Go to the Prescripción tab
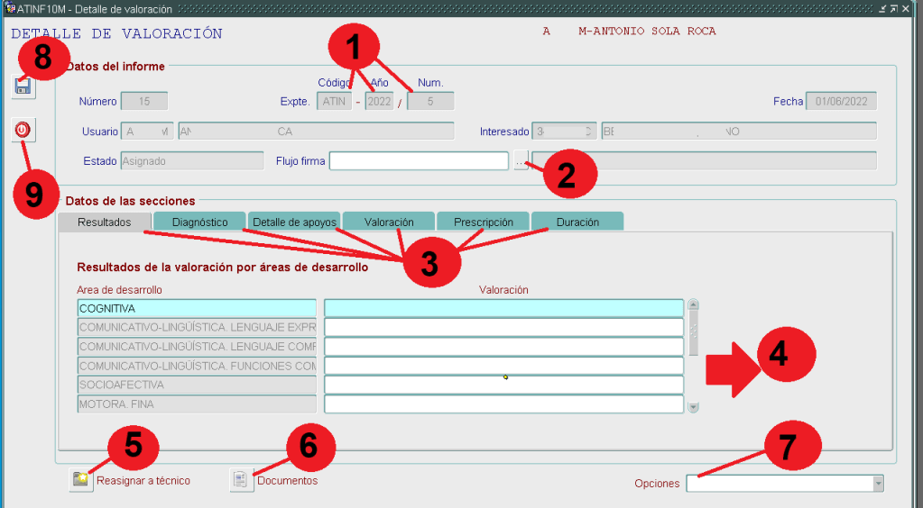Image resolution: width=923 pixels, height=508 pixels. pos(484,222)
